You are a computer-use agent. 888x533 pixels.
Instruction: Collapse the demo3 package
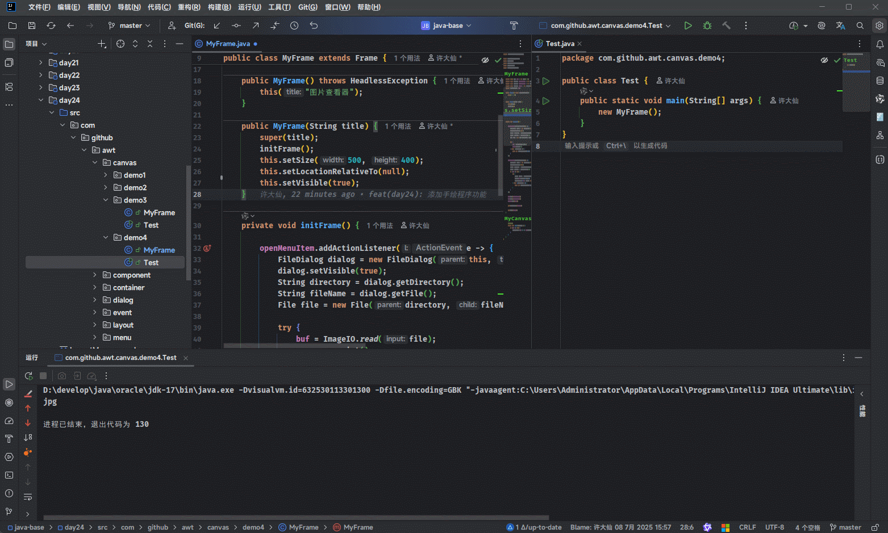106,200
